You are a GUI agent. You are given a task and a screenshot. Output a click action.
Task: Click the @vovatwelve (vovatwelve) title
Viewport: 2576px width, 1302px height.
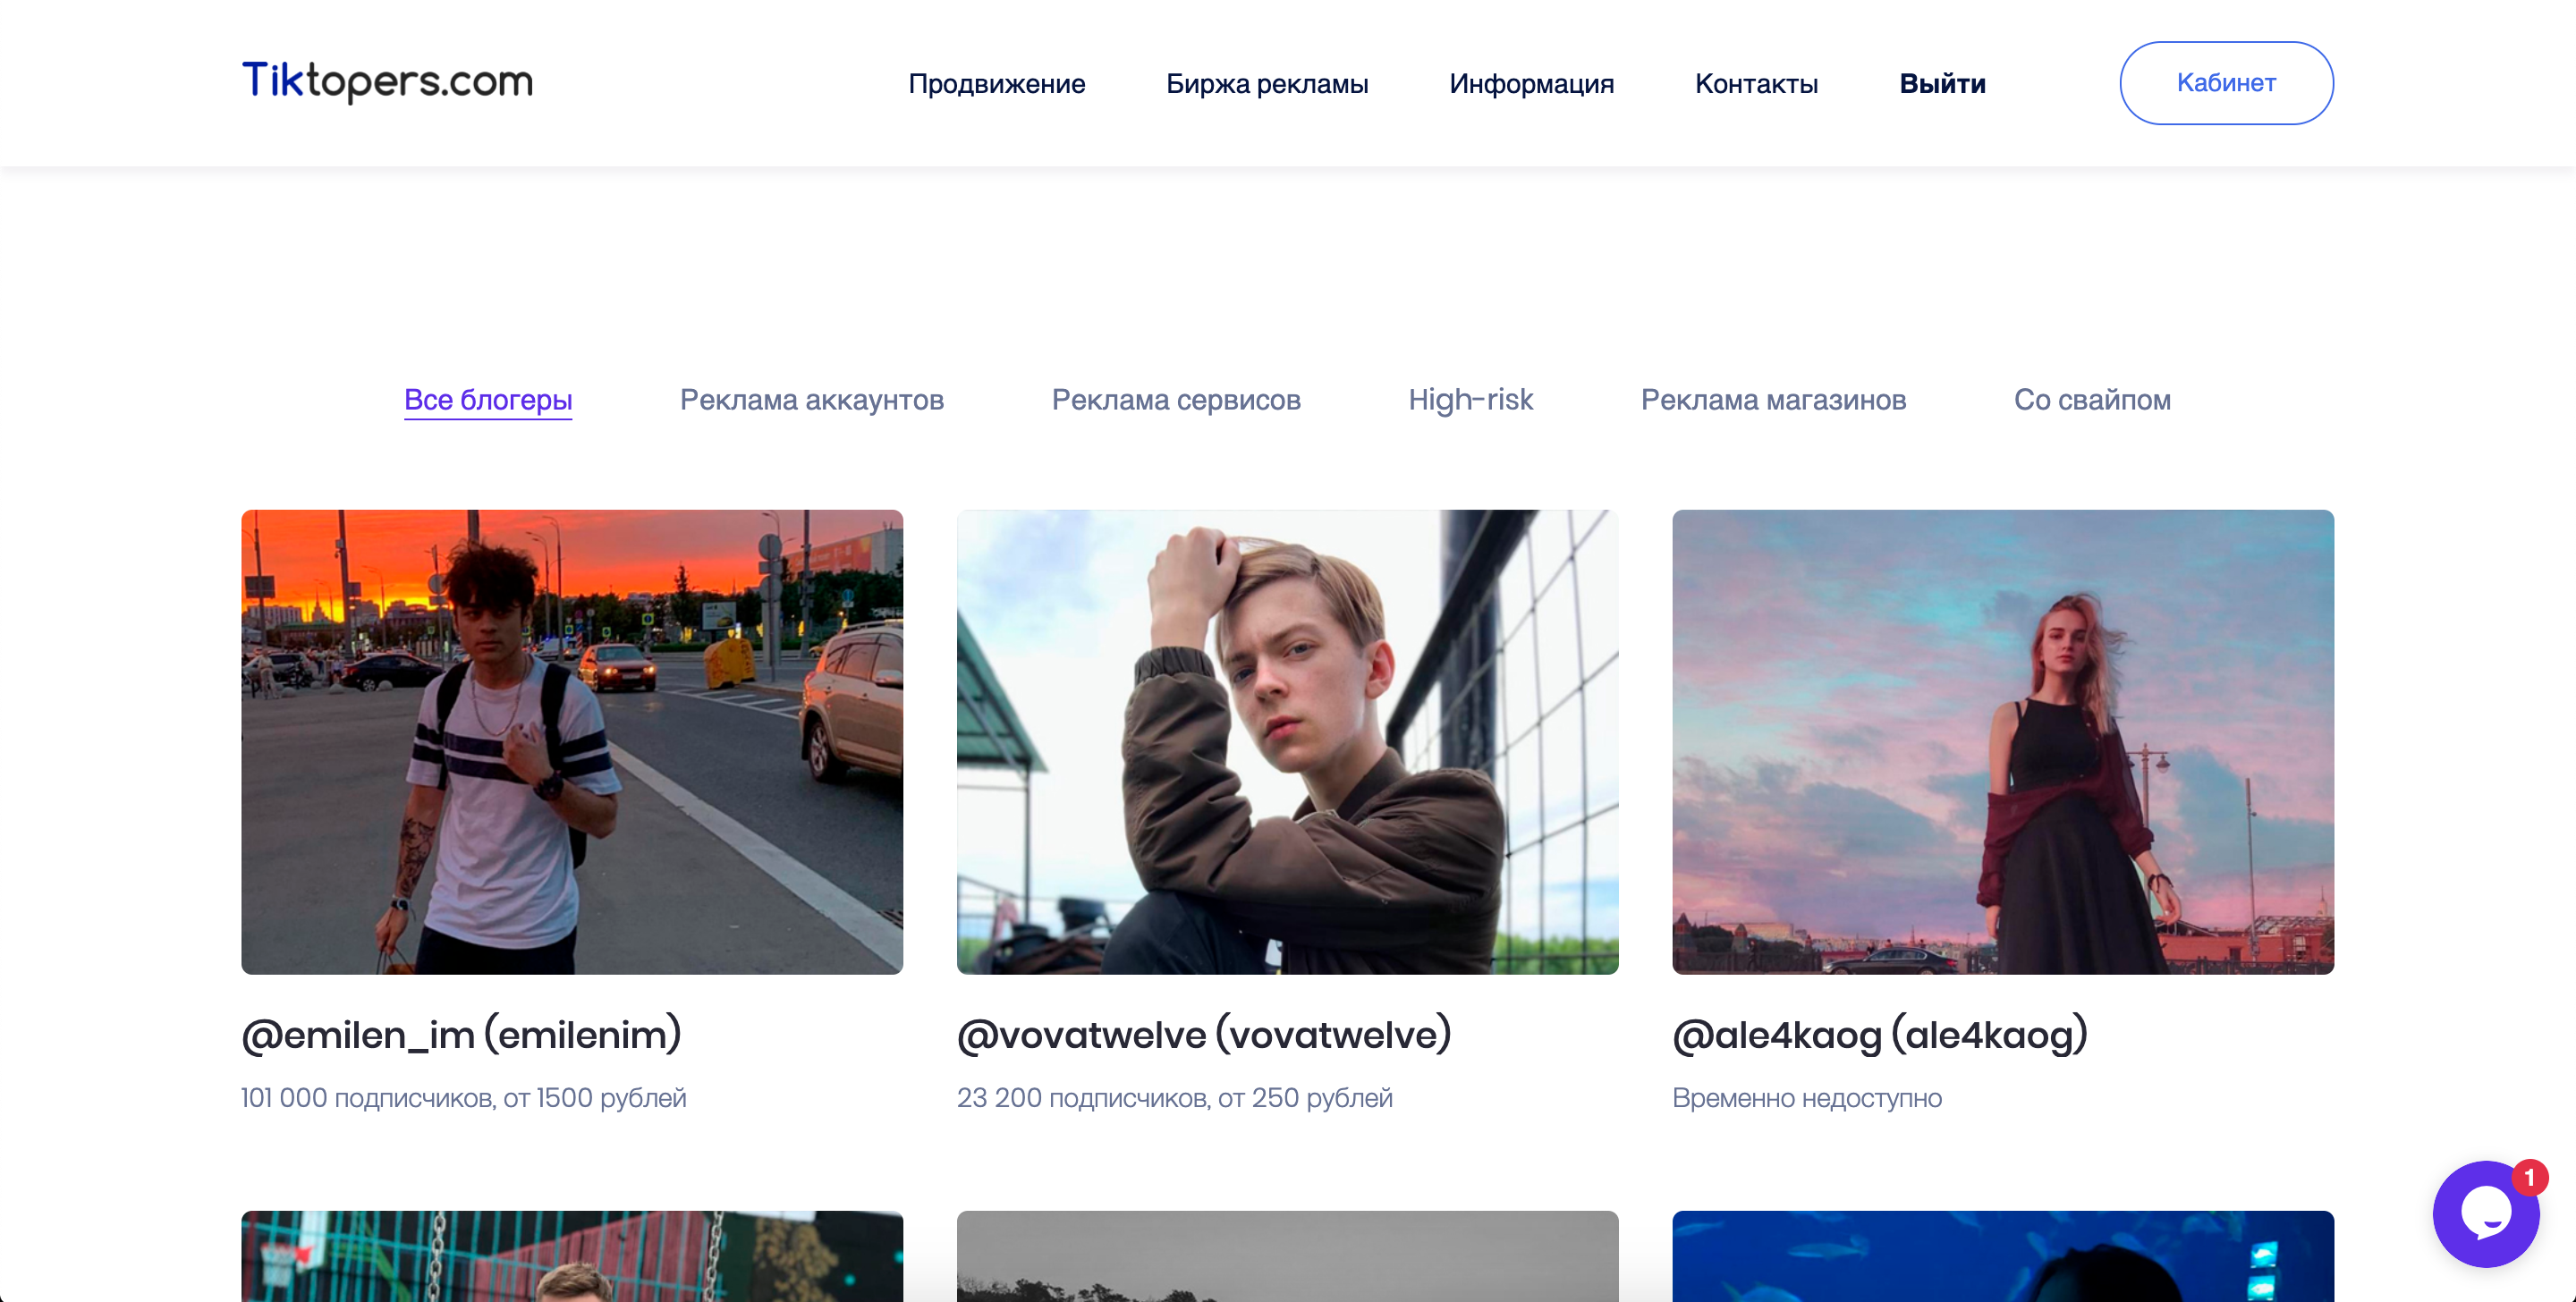[1204, 1034]
